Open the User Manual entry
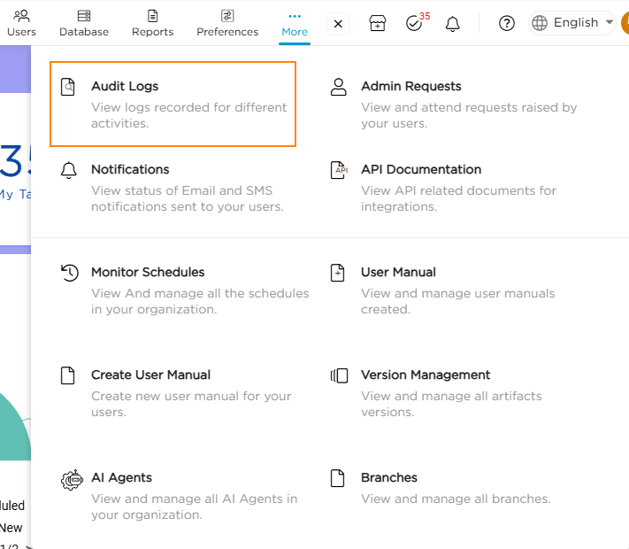629x549 pixels. pos(398,272)
